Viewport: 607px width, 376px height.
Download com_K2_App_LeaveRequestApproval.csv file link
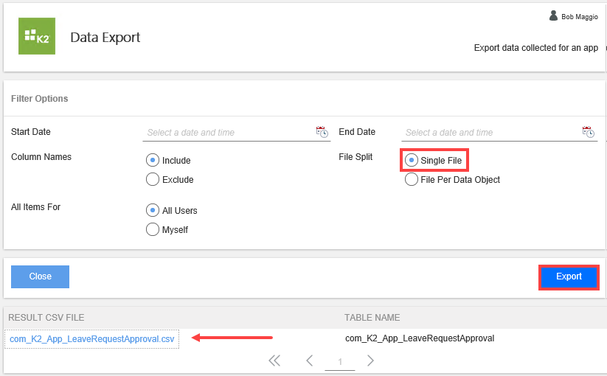[x=92, y=338]
